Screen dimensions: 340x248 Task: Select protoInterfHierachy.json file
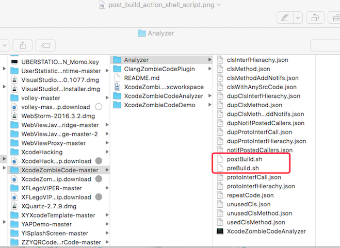(x=261, y=186)
